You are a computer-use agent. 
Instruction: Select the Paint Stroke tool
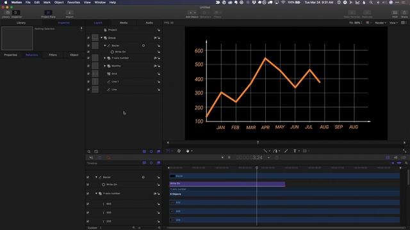pyautogui.click(x=286, y=151)
